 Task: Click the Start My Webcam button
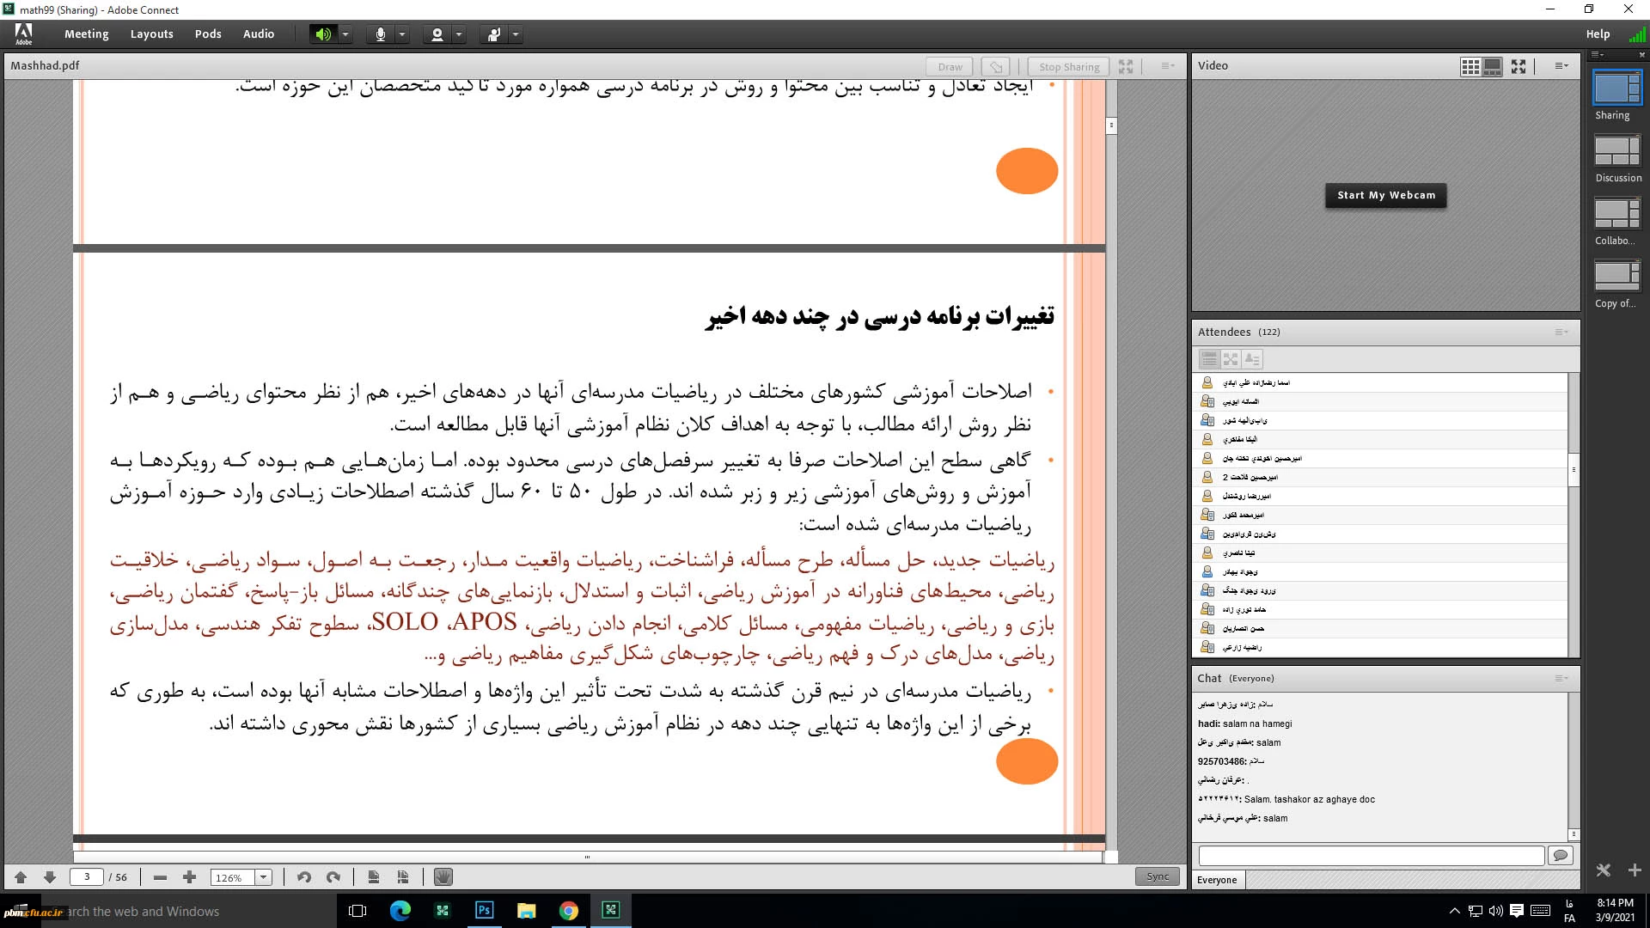(1385, 195)
